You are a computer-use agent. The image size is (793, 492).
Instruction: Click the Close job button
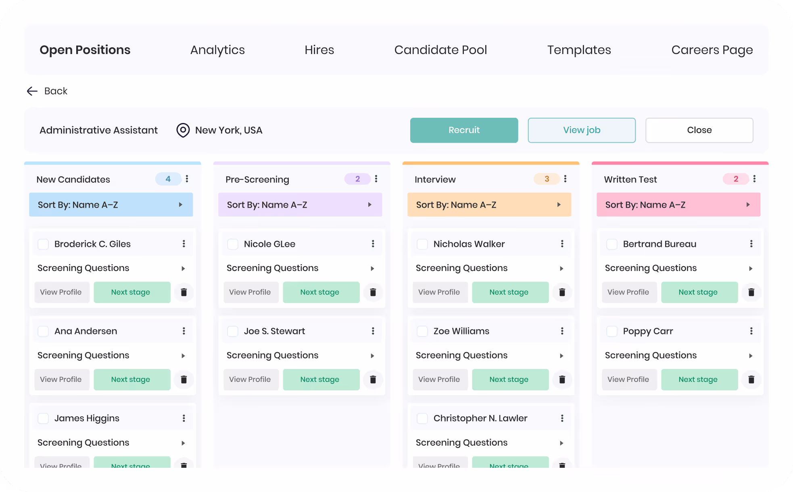[699, 130]
